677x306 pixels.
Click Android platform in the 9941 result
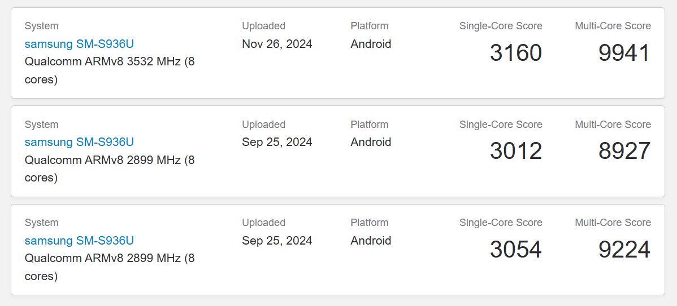point(371,44)
